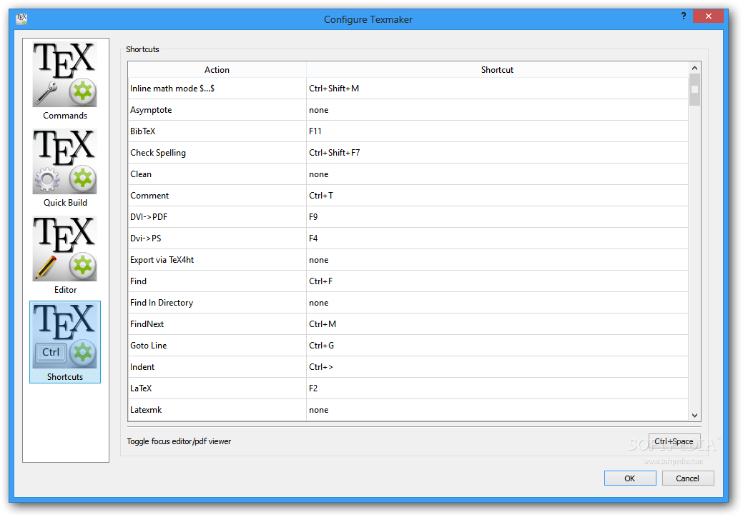
Task: Select the DVI->PDF action row
Action: coord(217,216)
